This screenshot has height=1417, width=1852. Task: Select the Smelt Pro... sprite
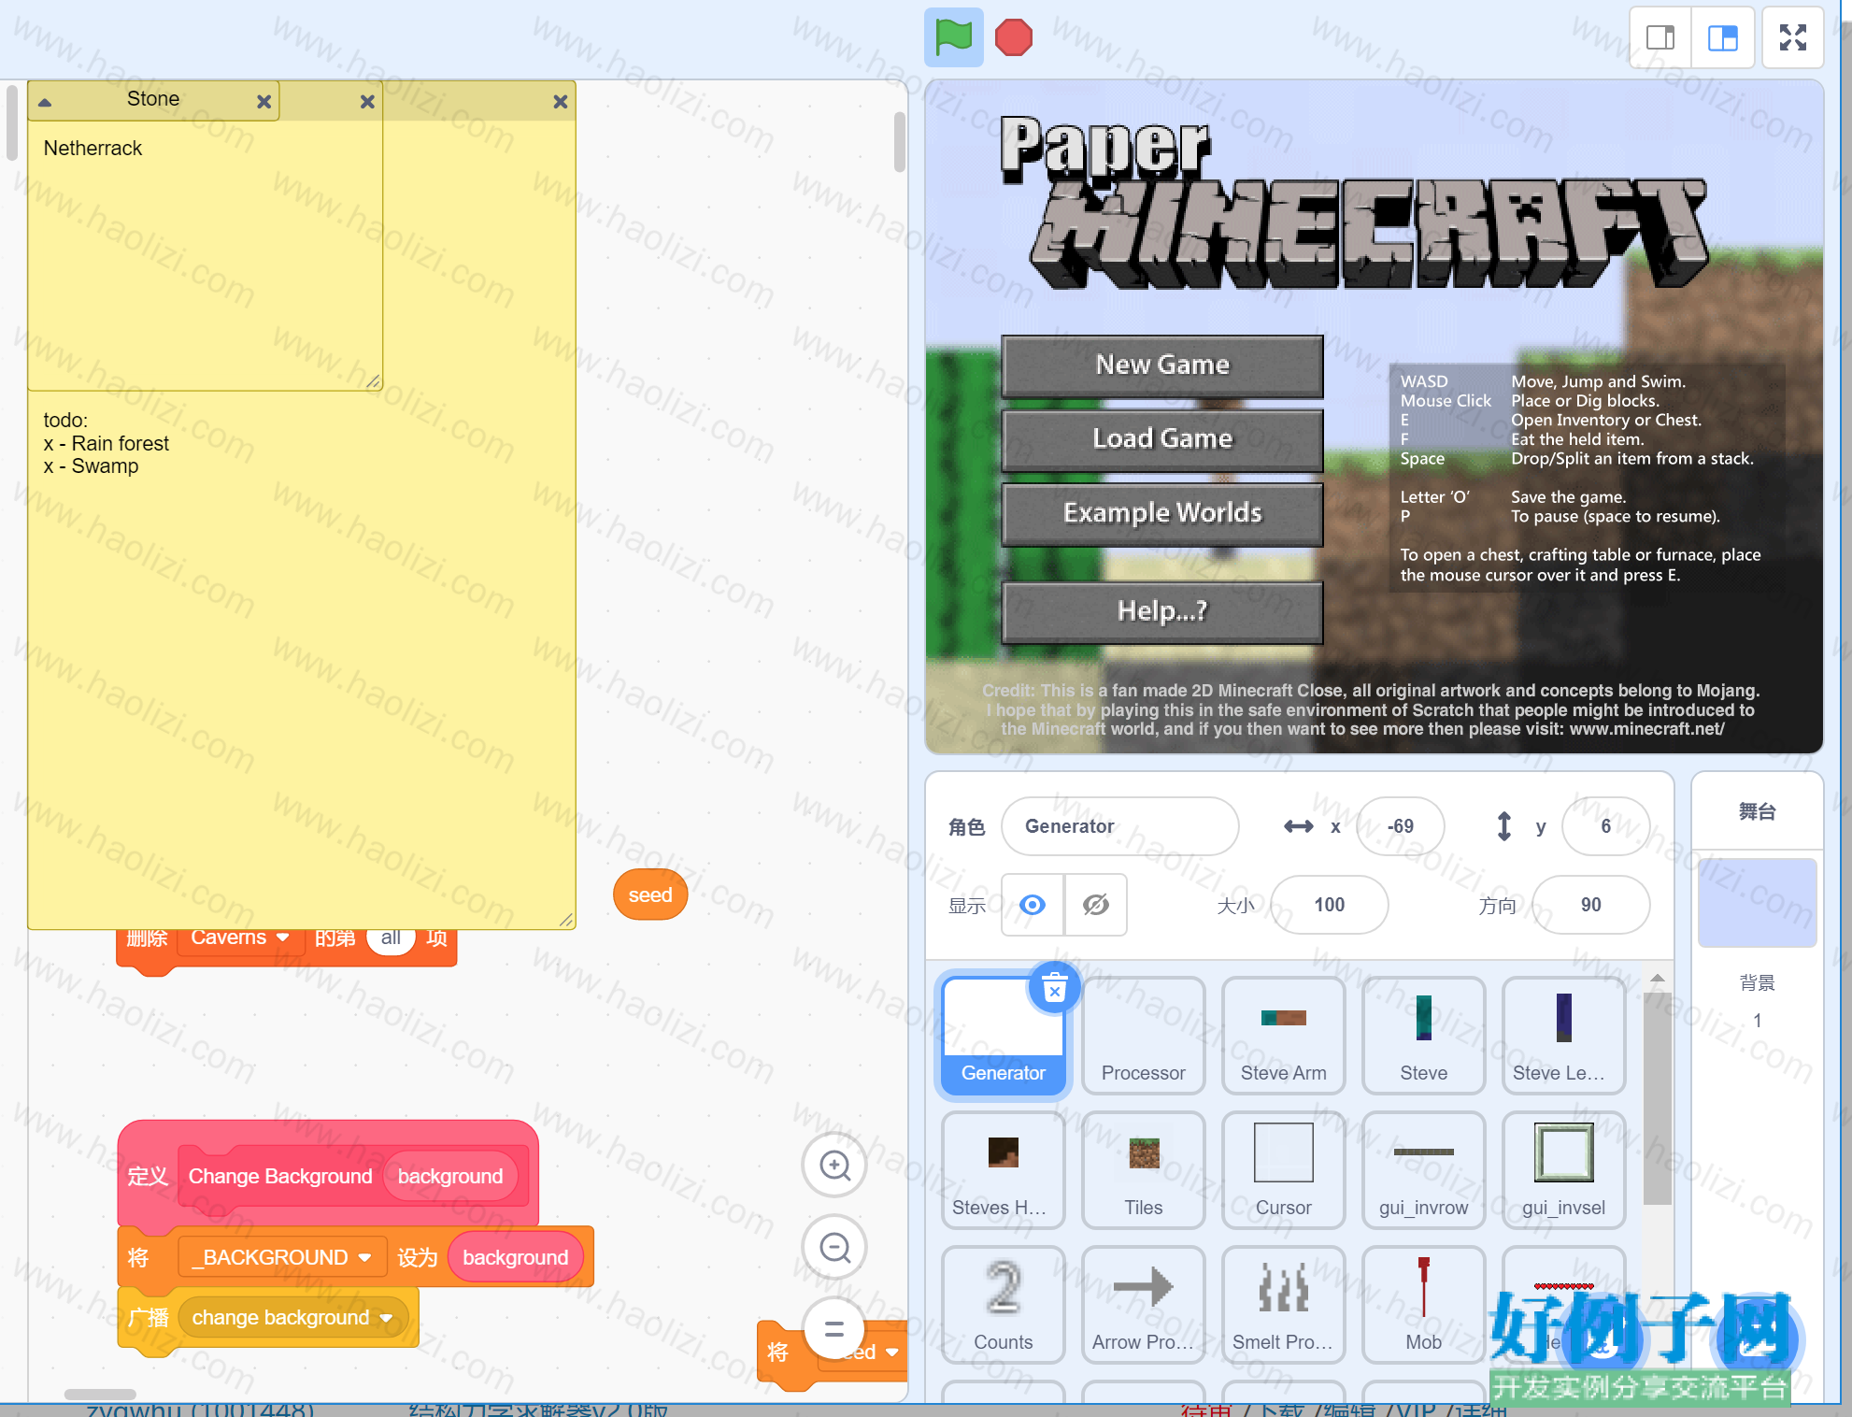1283,1305
